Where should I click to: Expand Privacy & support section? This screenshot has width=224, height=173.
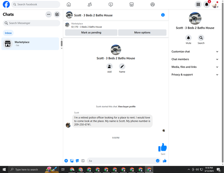[x=195, y=75]
